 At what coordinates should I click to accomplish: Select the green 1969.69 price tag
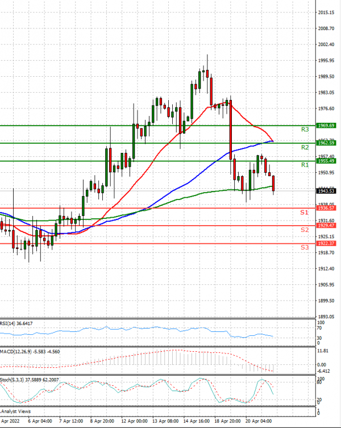tap(326, 126)
